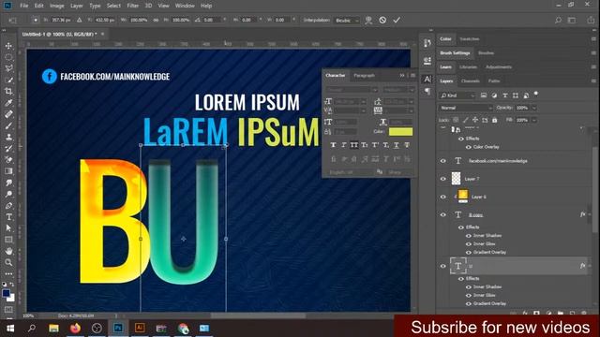Select the Gradient tool
This screenshot has height=337, width=600.
[x=8, y=171]
